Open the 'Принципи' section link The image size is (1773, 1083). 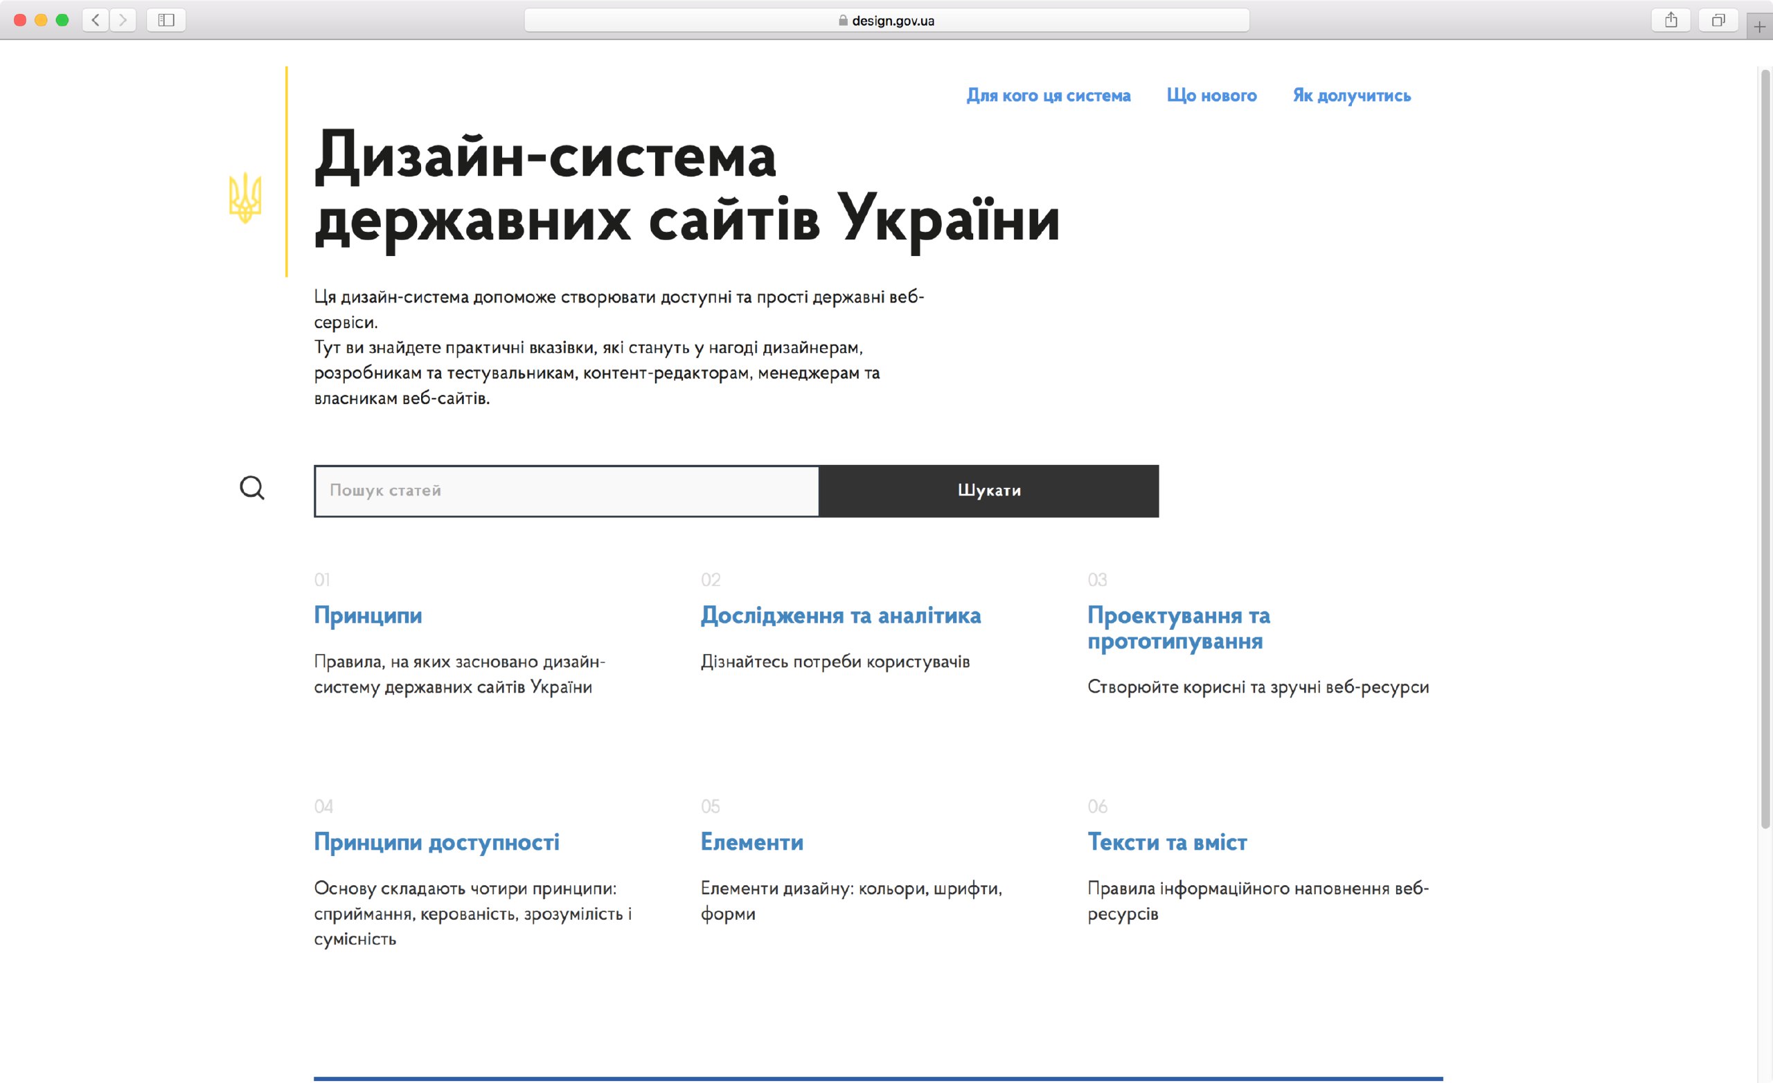point(368,616)
